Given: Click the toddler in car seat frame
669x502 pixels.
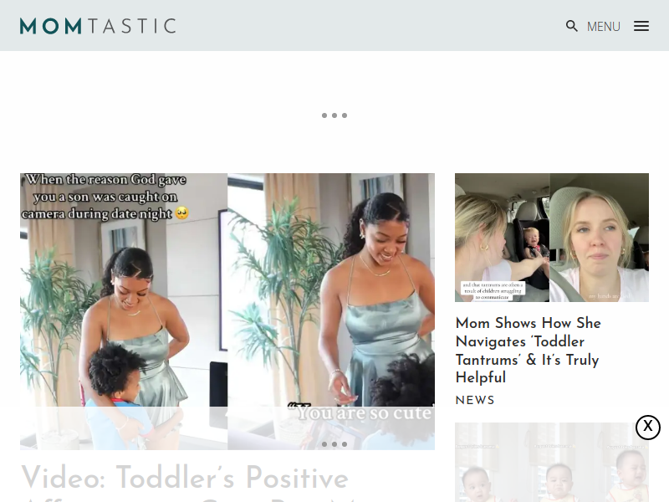Looking at the screenshot, I should 503,238.
